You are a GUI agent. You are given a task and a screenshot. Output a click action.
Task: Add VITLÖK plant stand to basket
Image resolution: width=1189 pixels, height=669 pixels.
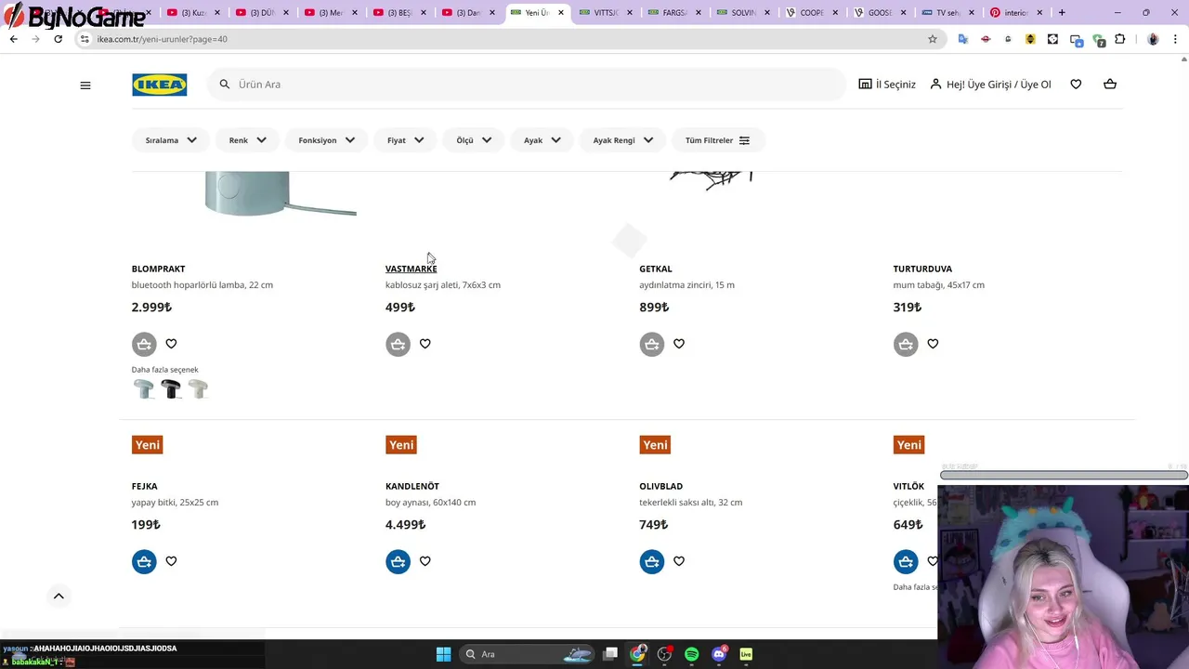pyautogui.click(x=906, y=561)
